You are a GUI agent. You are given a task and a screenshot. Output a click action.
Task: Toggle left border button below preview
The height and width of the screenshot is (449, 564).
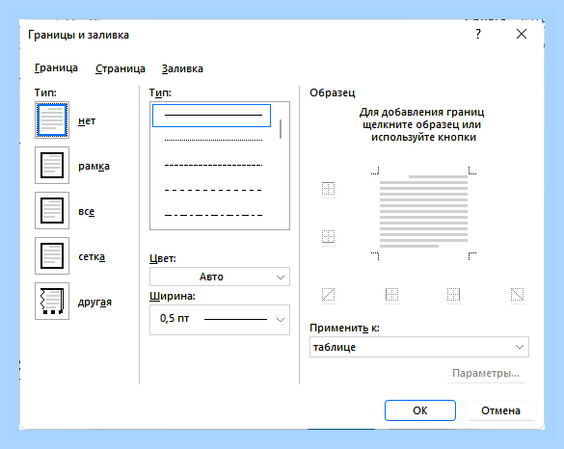click(392, 295)
